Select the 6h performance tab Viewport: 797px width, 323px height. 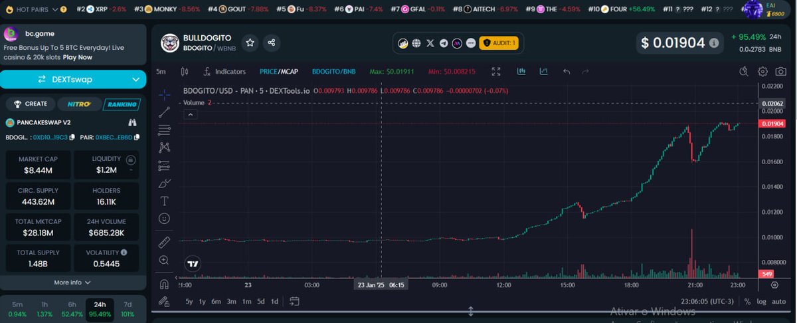(72, 309)
